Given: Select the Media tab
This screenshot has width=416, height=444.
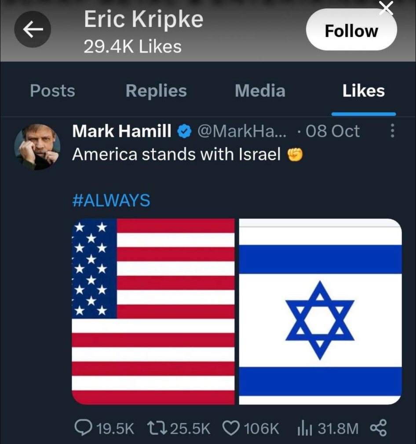Looking at the screenshot, I should [260, 91].
